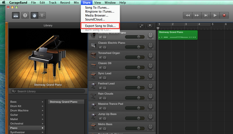The width and height of the screenshot is (233, 134).
Task: Solo the Rain Clouds track
Action: tap(105, 98)
